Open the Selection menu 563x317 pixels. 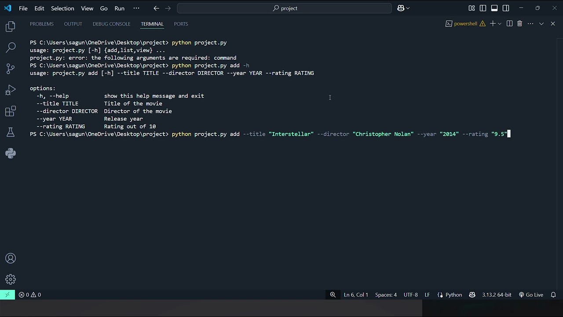(x=62, y=8)
